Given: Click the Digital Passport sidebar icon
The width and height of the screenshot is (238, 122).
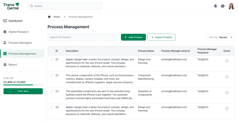Looking at the screenshot, I should click(x=5, y=32).
